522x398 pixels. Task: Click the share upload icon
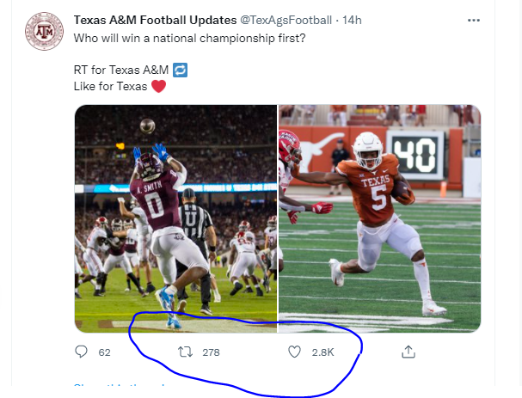(x=408, y=352)
